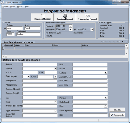The image size is (130, 123).
Task: Expand the Pays dropdown
Action: click(x=55, y=102)
